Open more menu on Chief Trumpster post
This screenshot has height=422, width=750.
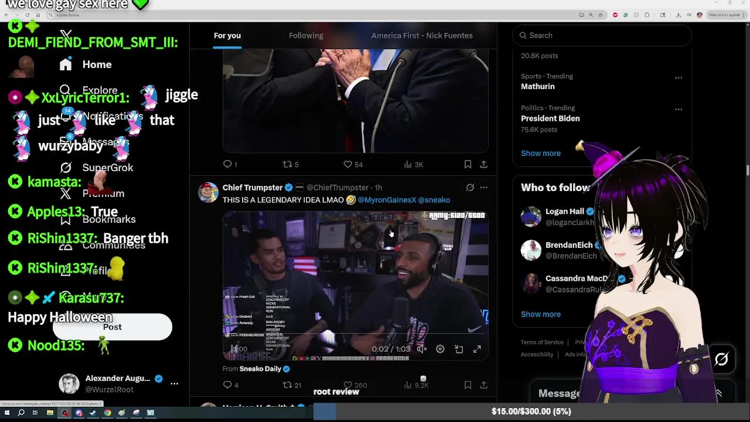[x=483, y=188]
